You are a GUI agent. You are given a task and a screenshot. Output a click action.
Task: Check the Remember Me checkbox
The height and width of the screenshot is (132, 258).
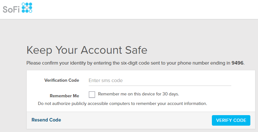[92, 94]
